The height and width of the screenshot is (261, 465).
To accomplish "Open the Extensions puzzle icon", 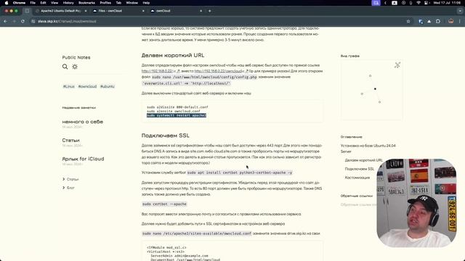I will (438, 21).
